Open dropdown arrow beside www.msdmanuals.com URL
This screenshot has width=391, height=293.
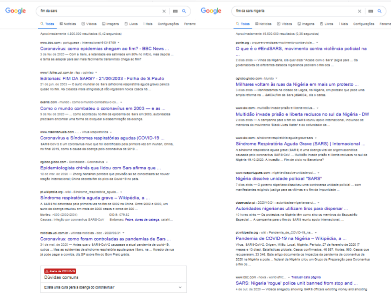point(111,132)
